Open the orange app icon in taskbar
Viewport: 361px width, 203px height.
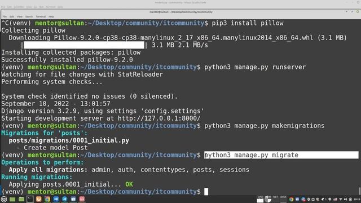(39, 199)
